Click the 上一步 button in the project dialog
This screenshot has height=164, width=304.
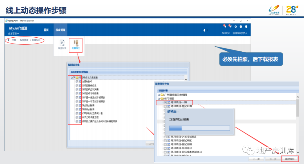256,159
